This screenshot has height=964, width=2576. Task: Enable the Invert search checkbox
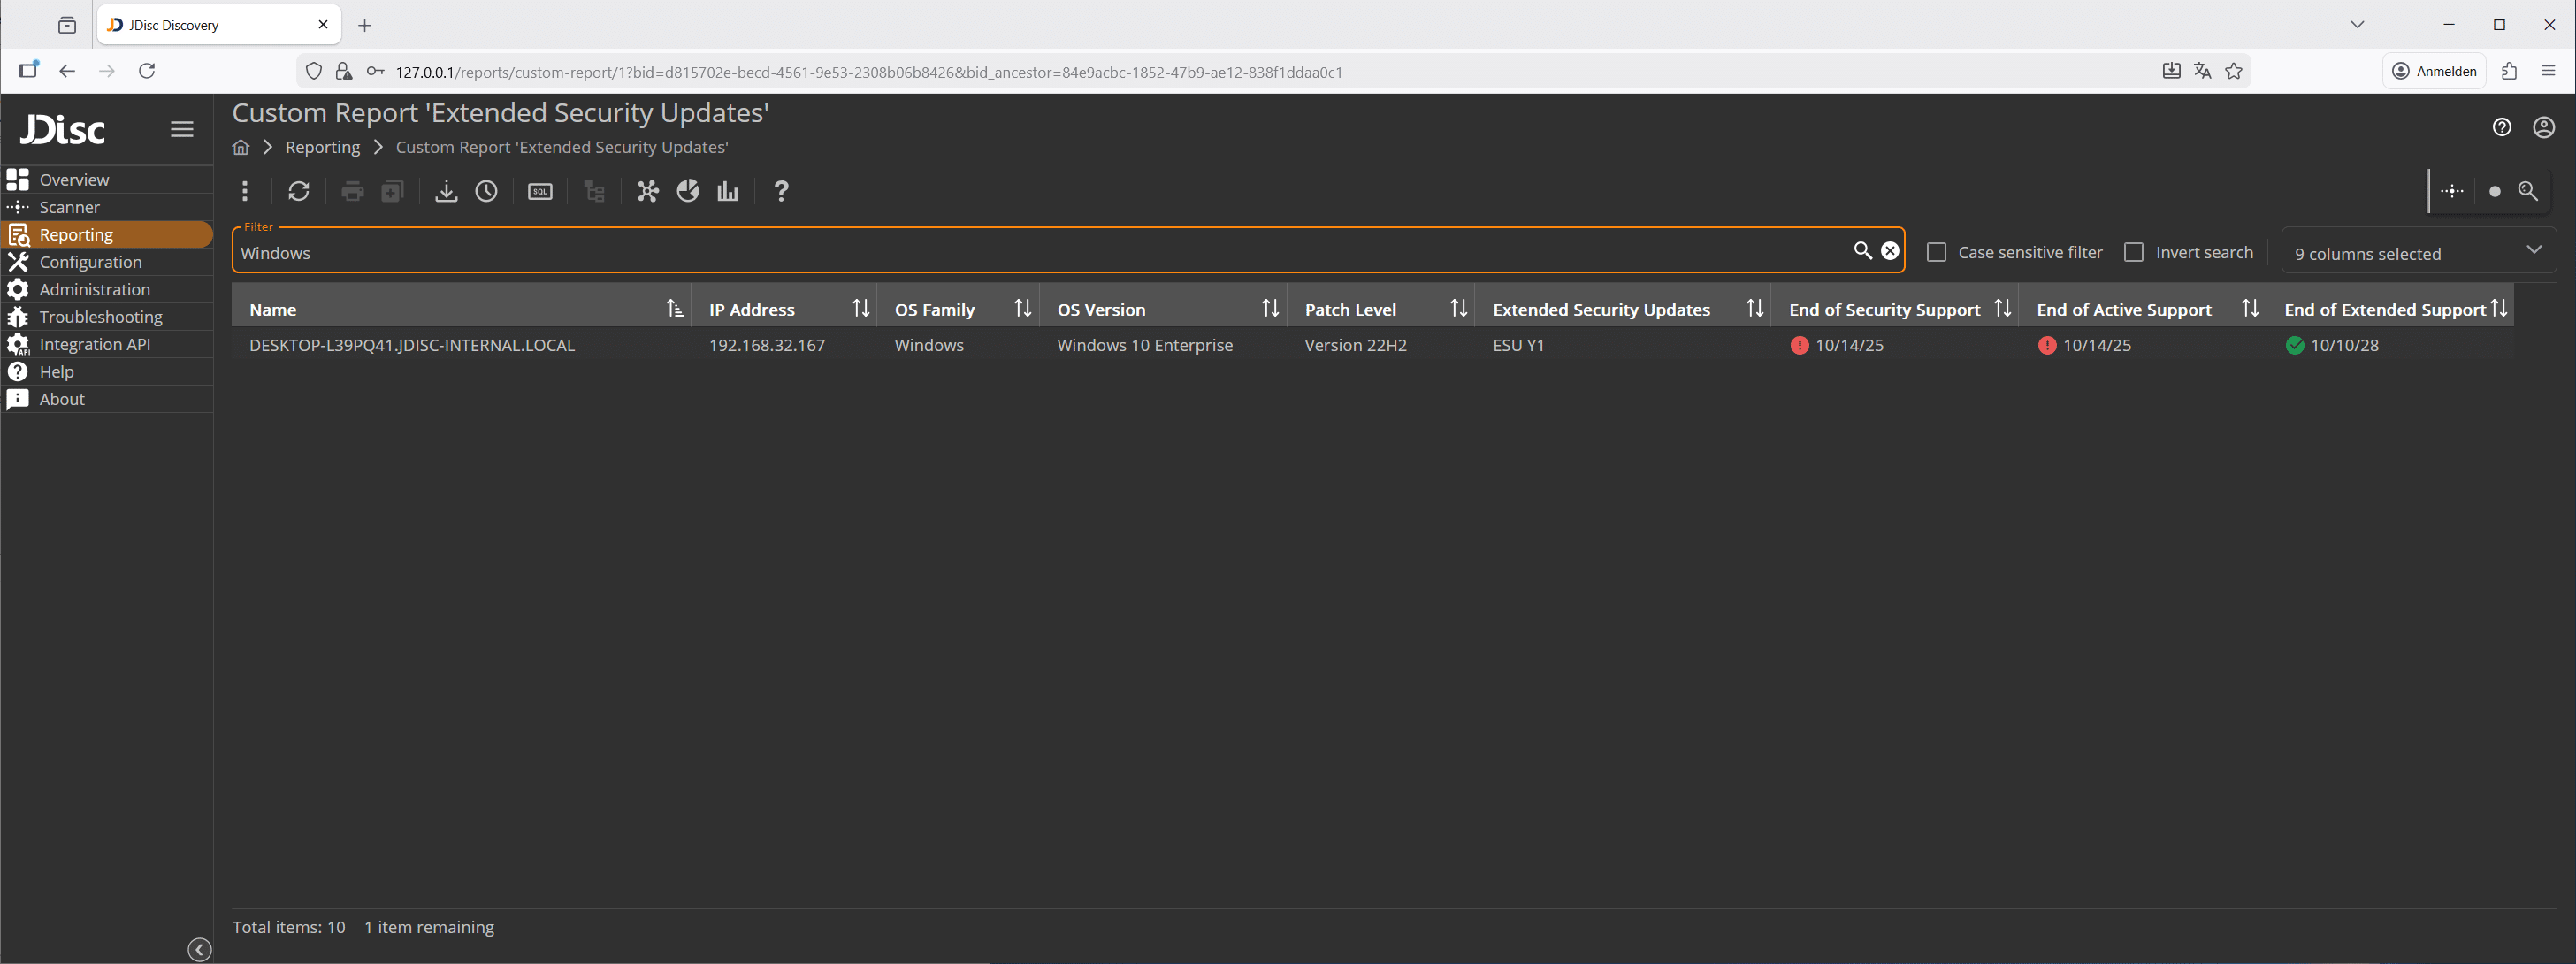coord(2134,252)
